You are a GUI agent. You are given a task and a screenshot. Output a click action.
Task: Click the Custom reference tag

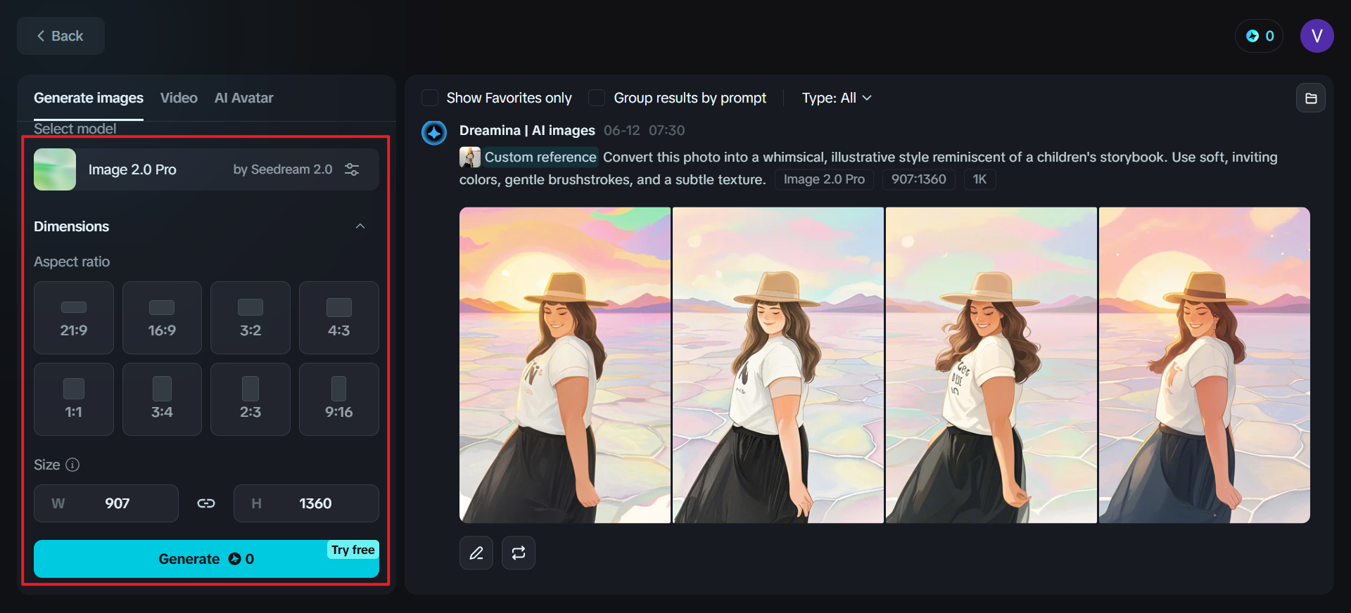[x=540, y=157]
